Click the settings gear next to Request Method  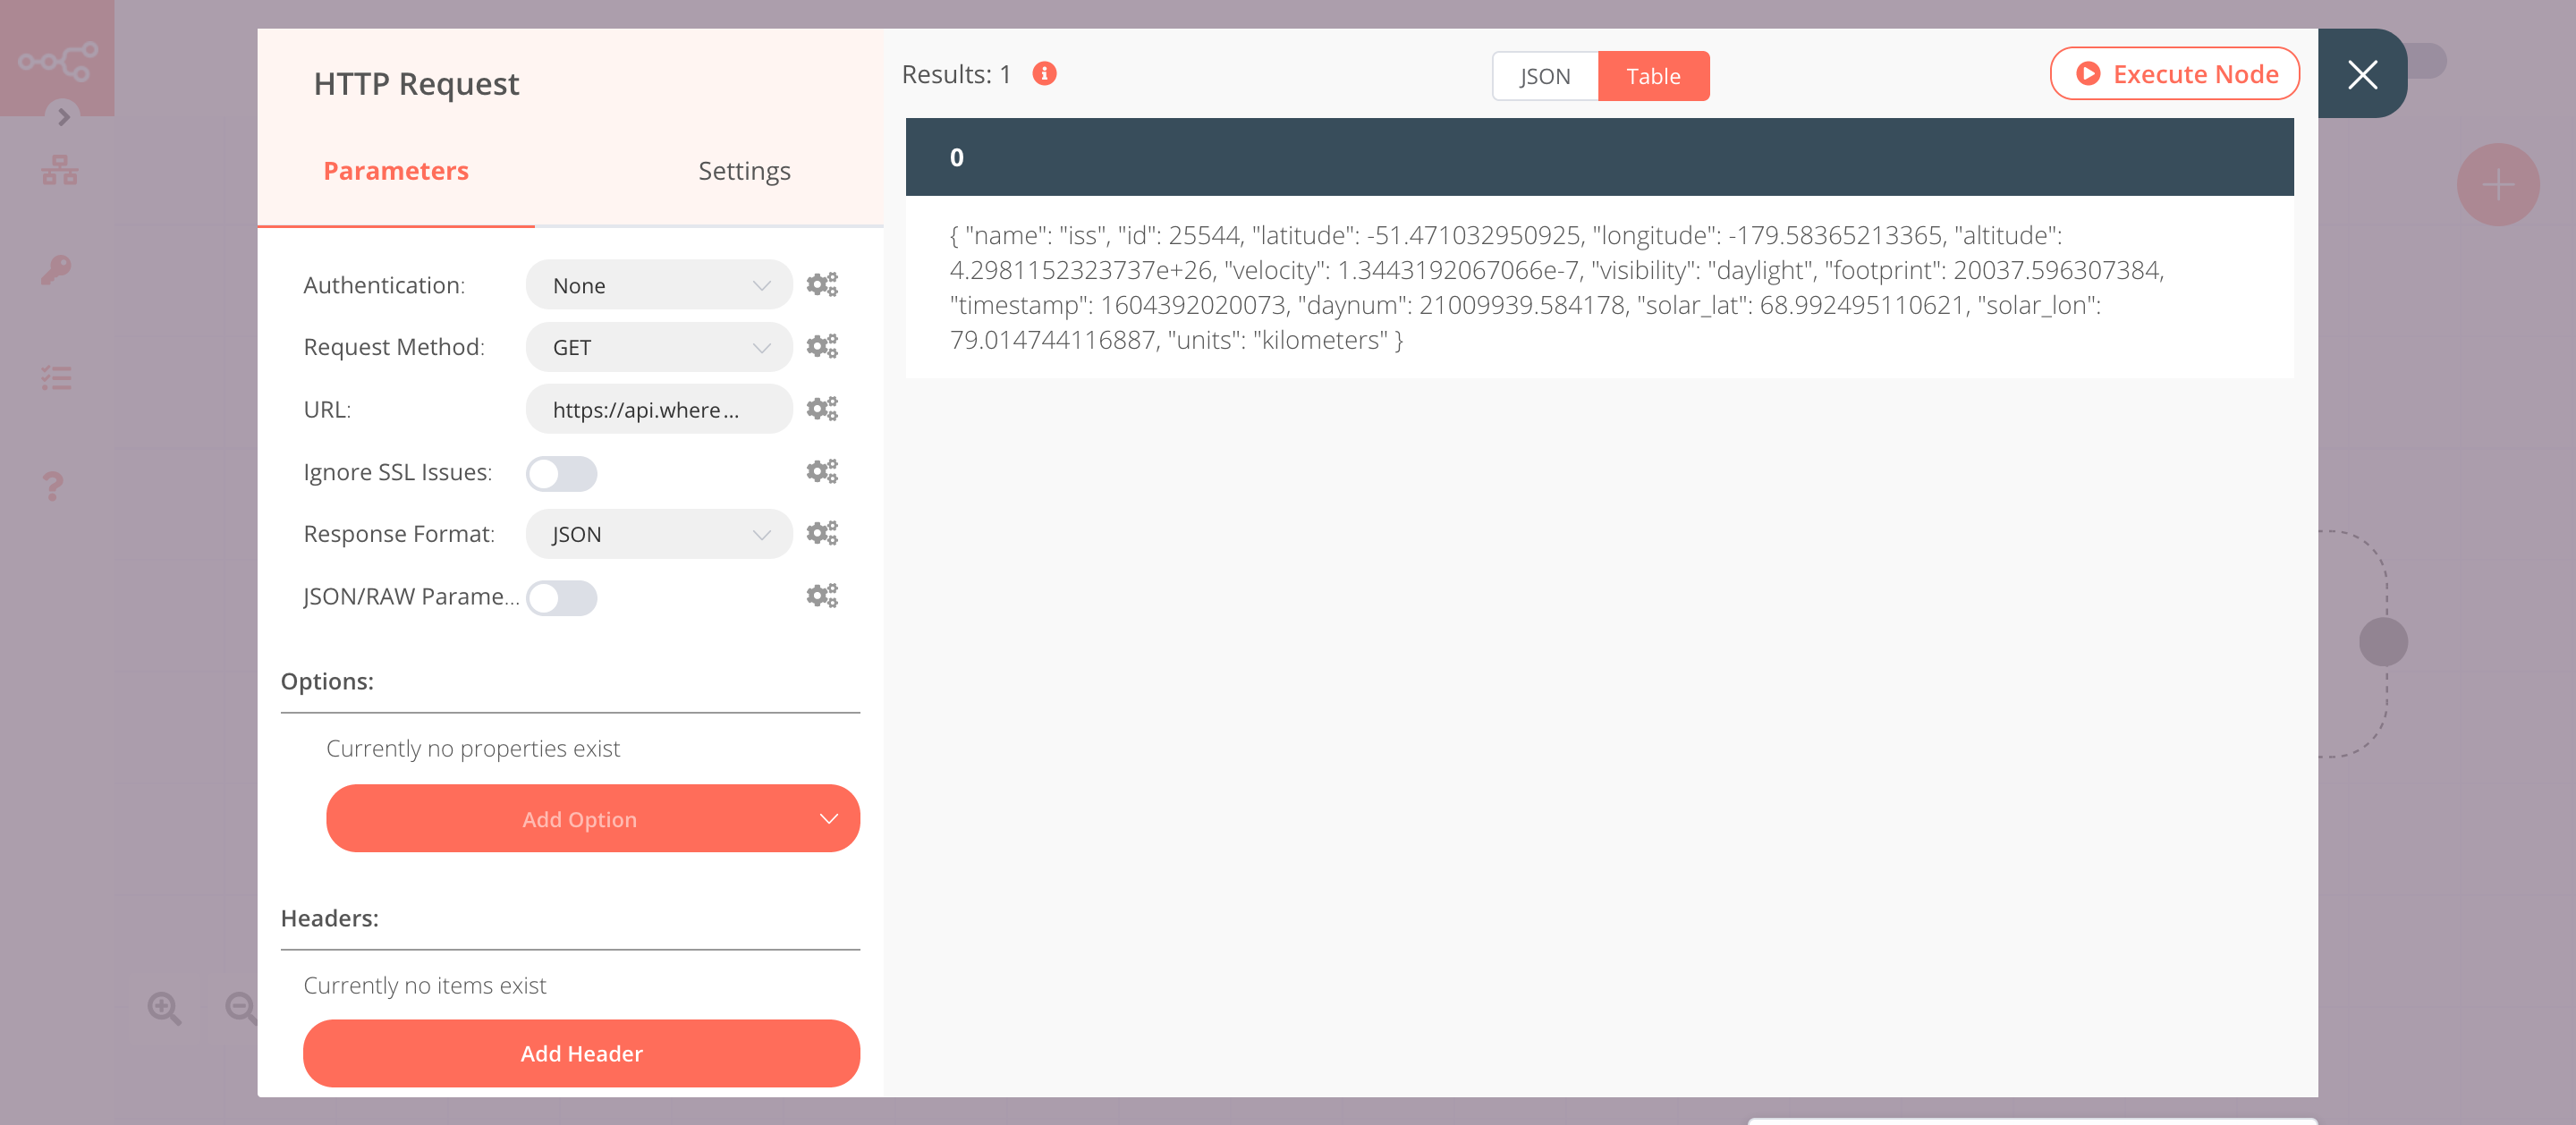click(821, 347)
